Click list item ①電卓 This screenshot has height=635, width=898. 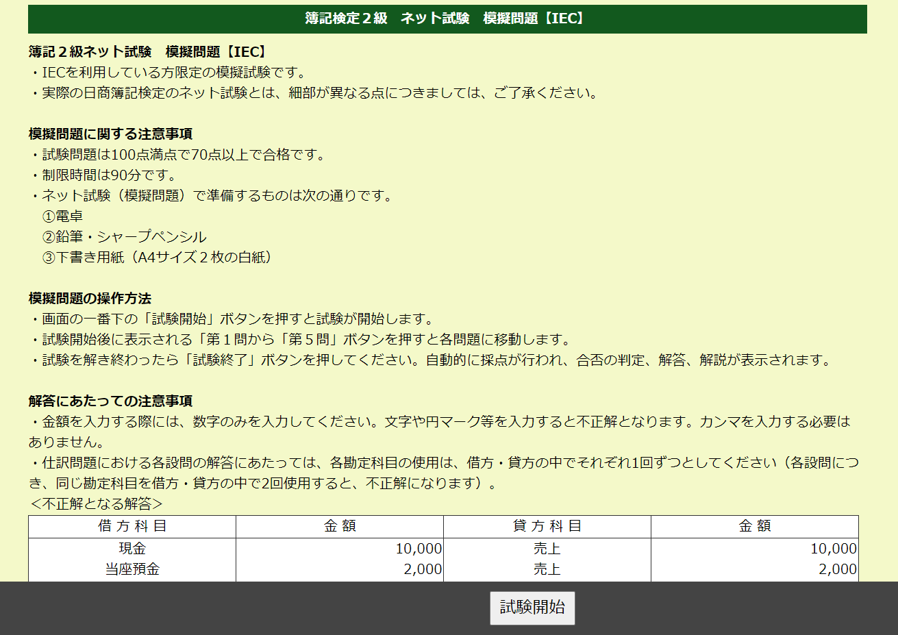pyautogui.click(x=62, y=216)
